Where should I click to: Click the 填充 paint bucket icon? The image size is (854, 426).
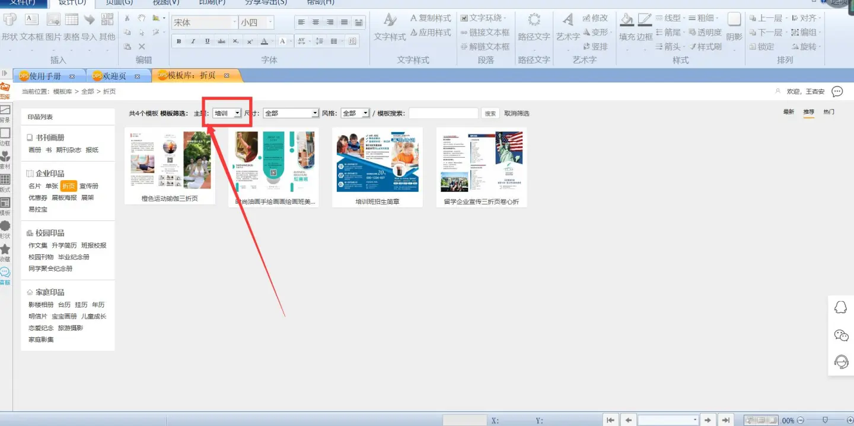627,20
